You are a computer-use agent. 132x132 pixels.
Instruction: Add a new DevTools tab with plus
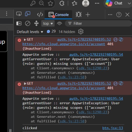tap(88, 15)
